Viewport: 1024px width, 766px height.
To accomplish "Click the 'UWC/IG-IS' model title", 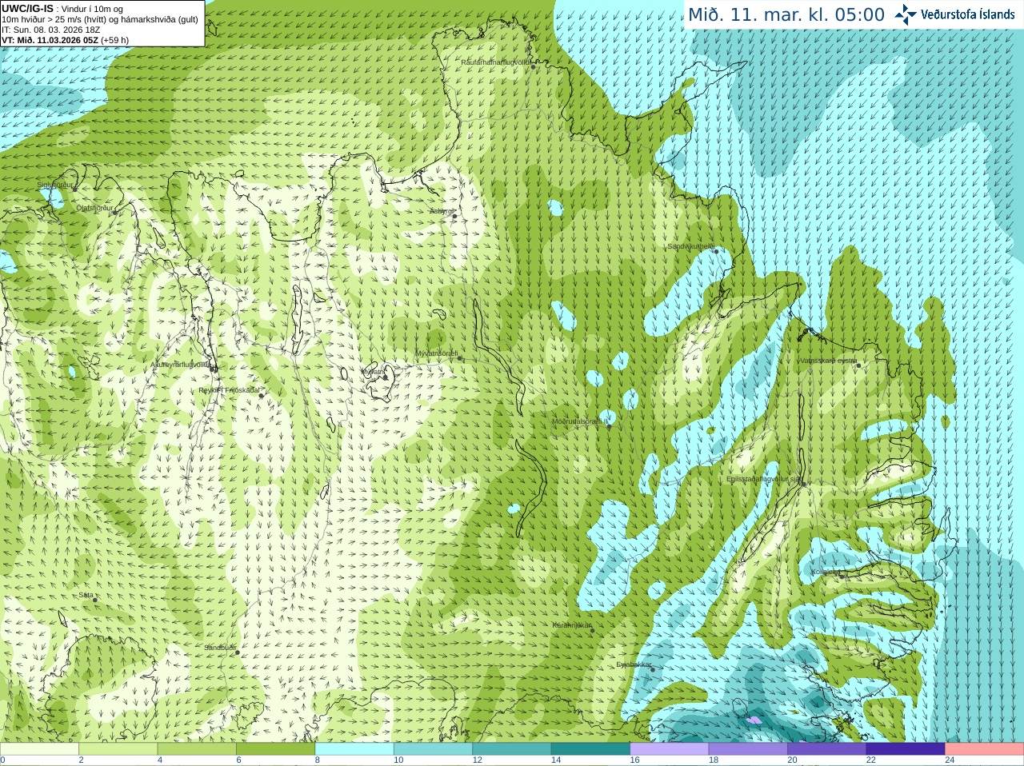I will (x=27, y=8).
